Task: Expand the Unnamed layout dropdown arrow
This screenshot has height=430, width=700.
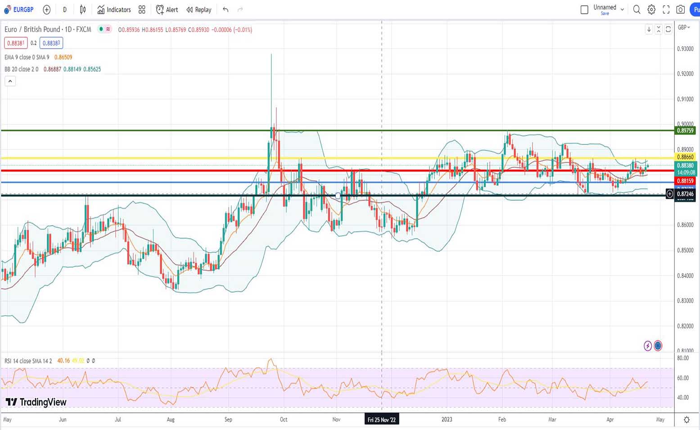Action: coord(622,9)
